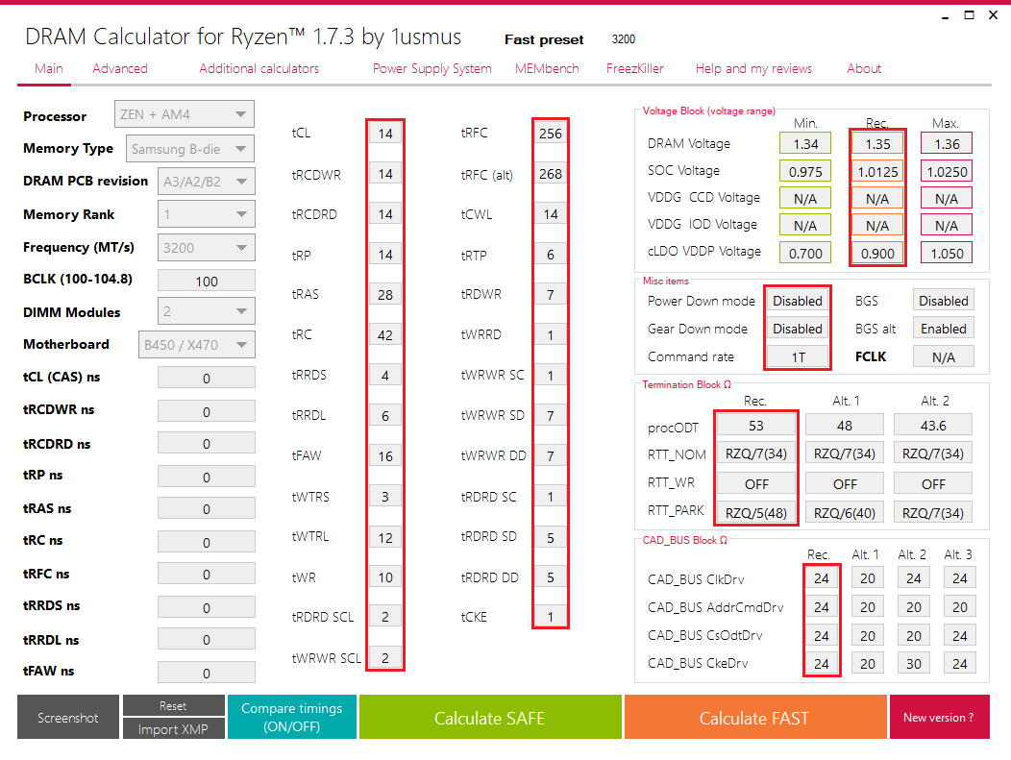Viewport: 1011px width, 760px height.
Task: Open the Advanced tab
Action: pyautogui.click(x=120, y=68)
